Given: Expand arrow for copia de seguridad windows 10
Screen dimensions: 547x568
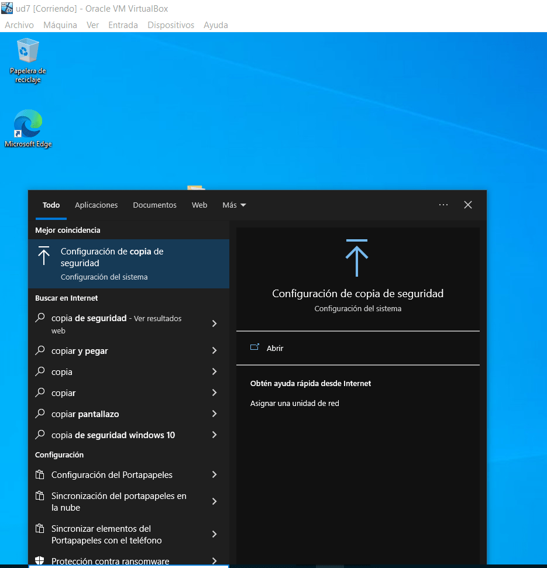Looking at the screenshot, I should coord(214,435).
